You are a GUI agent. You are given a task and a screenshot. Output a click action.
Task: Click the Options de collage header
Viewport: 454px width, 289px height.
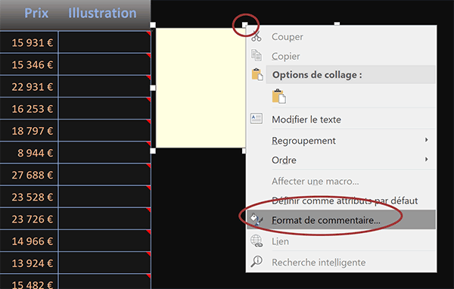click(x=350, y=75)
